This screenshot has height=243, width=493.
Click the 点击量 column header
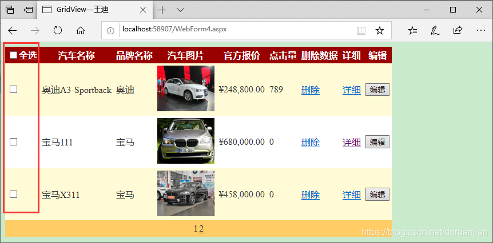click(x=283, y=55)
